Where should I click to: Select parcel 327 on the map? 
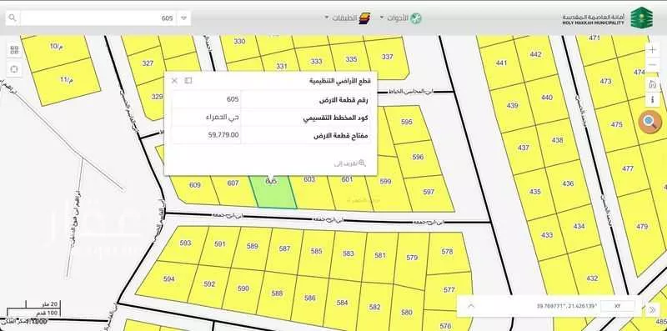coord(148,63)
